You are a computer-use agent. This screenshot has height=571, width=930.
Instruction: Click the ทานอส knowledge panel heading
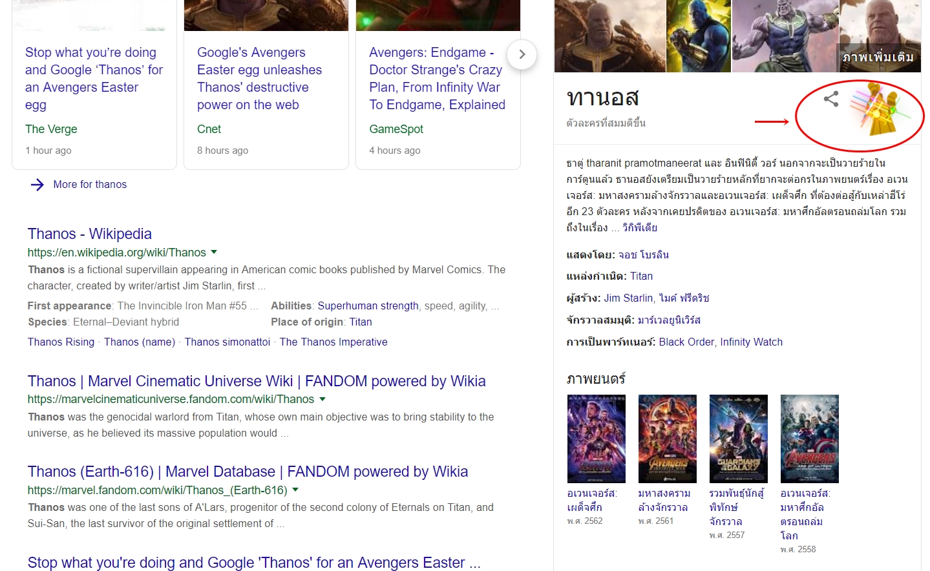603,98
